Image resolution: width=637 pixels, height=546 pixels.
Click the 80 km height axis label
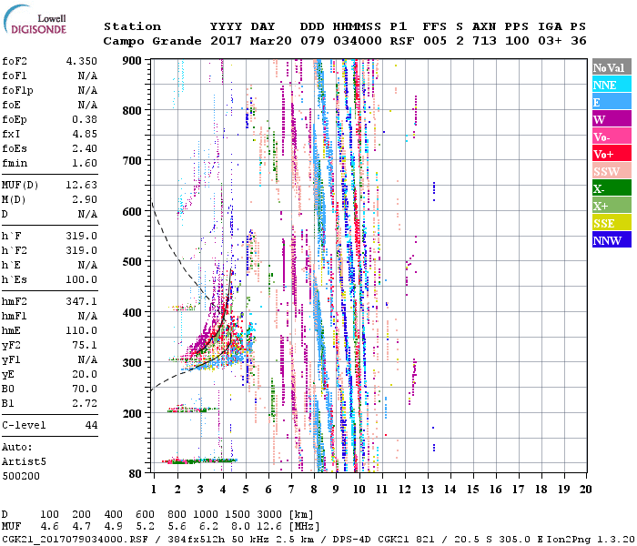(135, 473)
